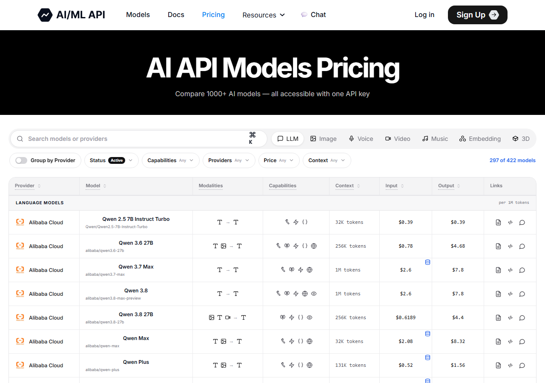This screenshot has width=545, height=383.
Task: Switch to the LLM category tab
Action: (x=288, y=139)
